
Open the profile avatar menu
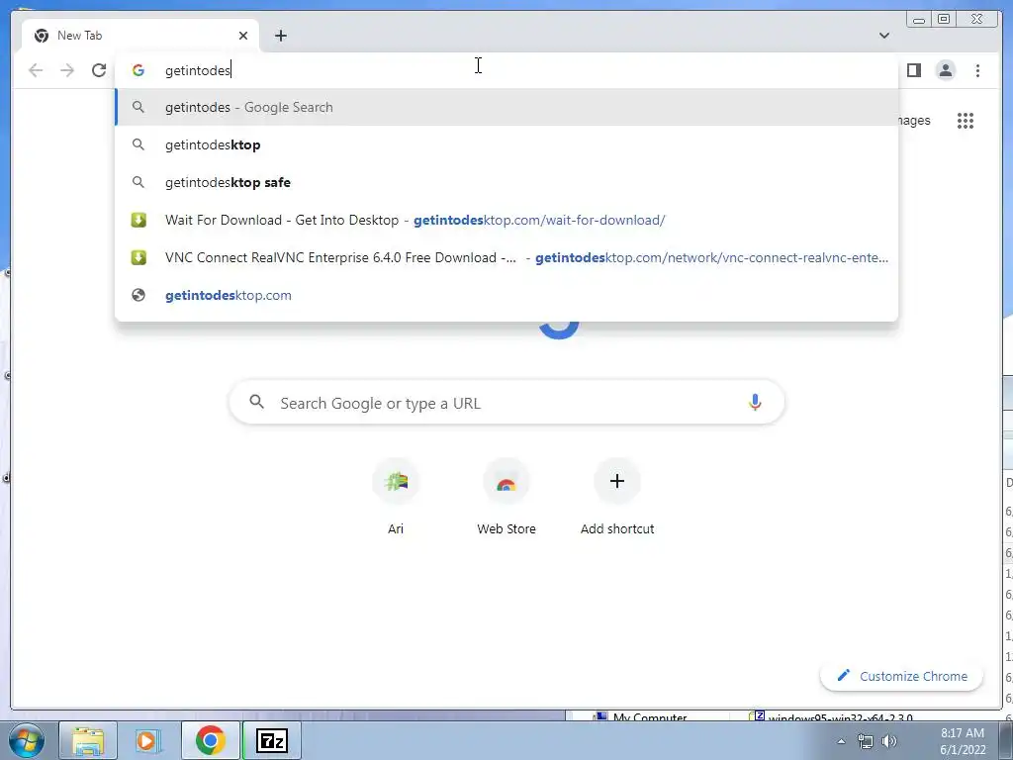pos(946,70)
